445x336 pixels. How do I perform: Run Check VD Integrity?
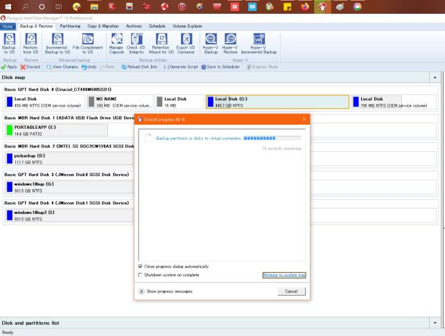(x=136, y=44)
